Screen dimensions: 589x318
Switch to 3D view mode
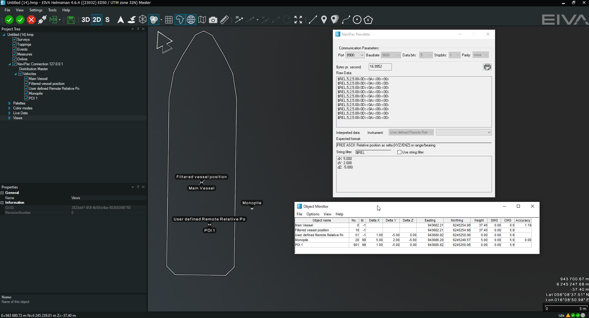[85, 20]
